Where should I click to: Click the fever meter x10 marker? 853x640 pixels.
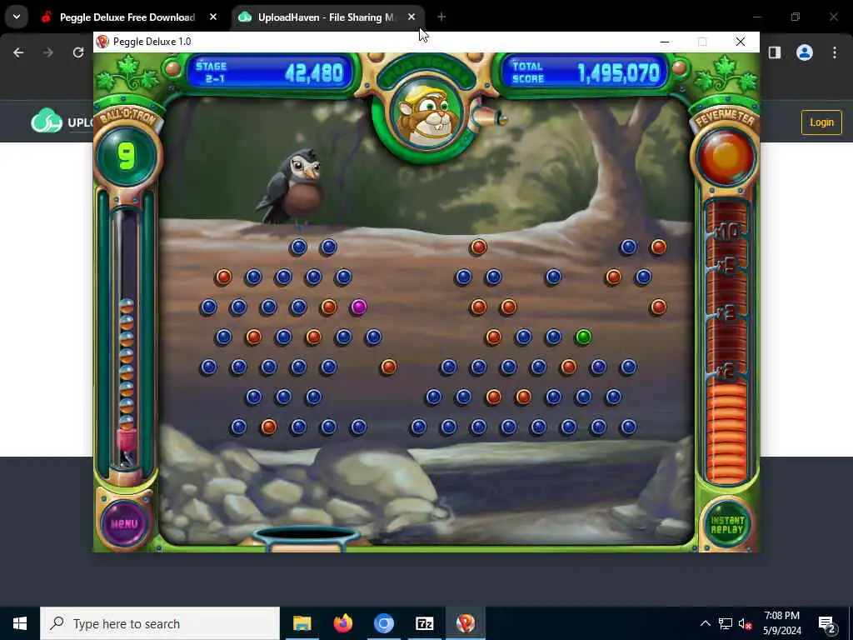(726, 232)
